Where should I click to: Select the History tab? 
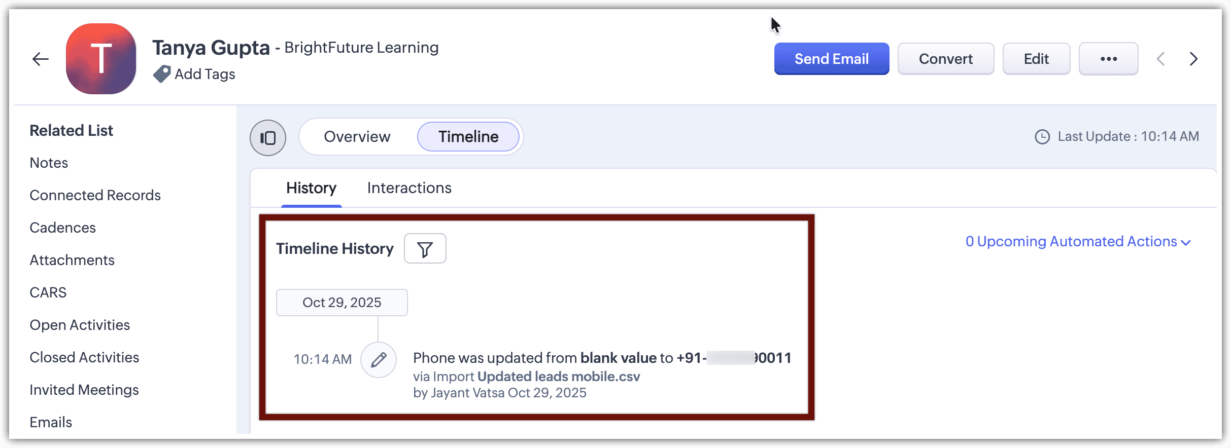(x=311, y=188)
